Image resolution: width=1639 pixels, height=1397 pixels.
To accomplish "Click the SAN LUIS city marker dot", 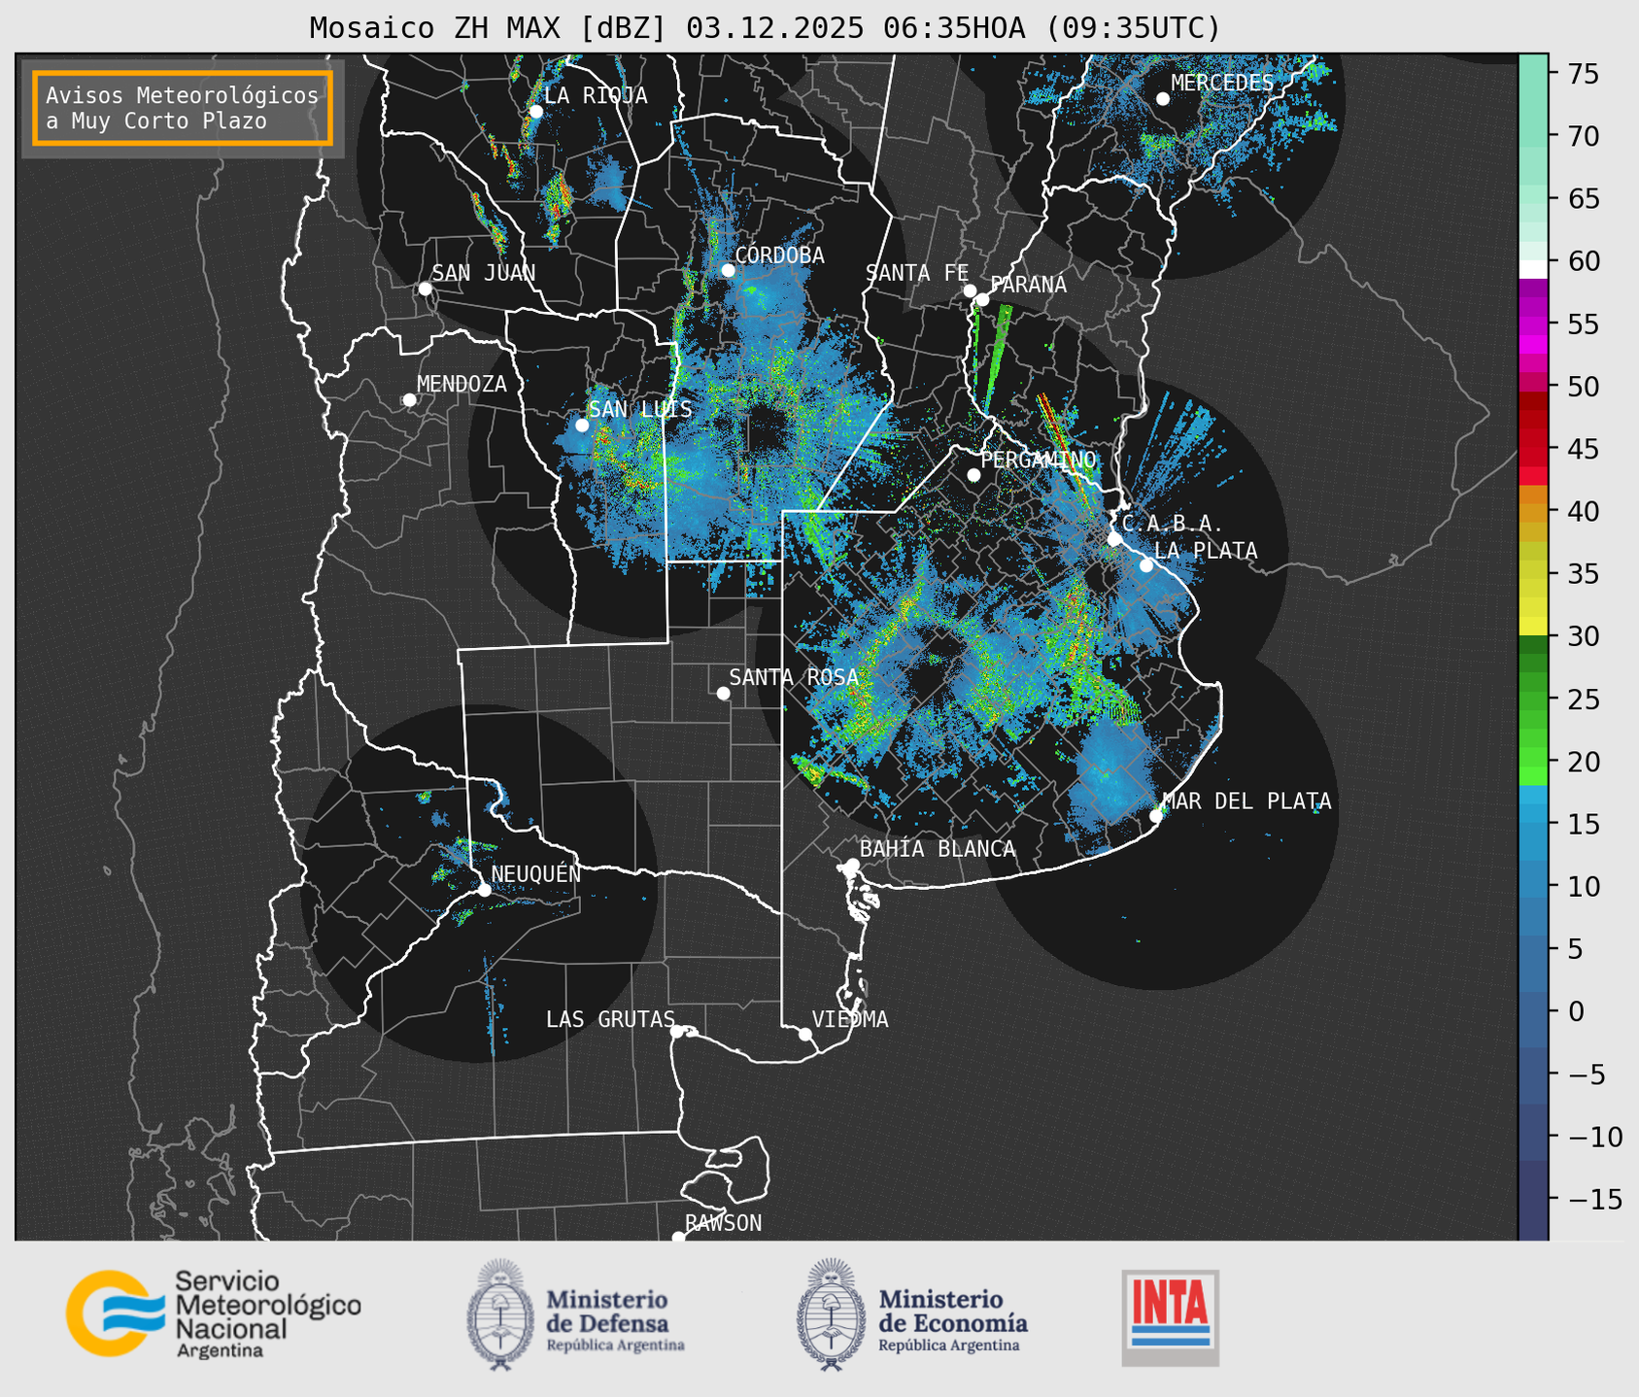I will click(582, 425).
